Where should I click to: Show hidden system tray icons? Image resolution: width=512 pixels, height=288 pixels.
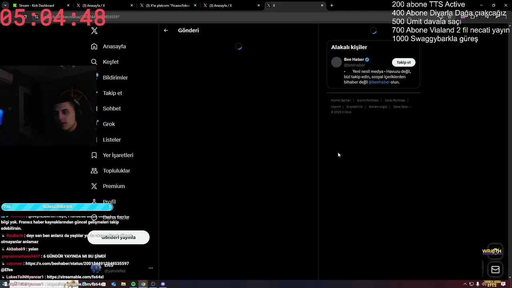click(x=465, y=284)
